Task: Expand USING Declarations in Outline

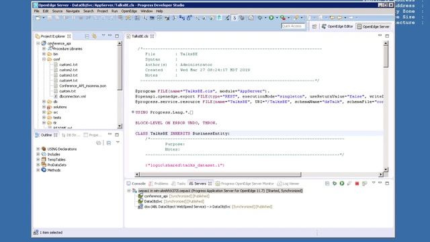Action: coord(38,149)
